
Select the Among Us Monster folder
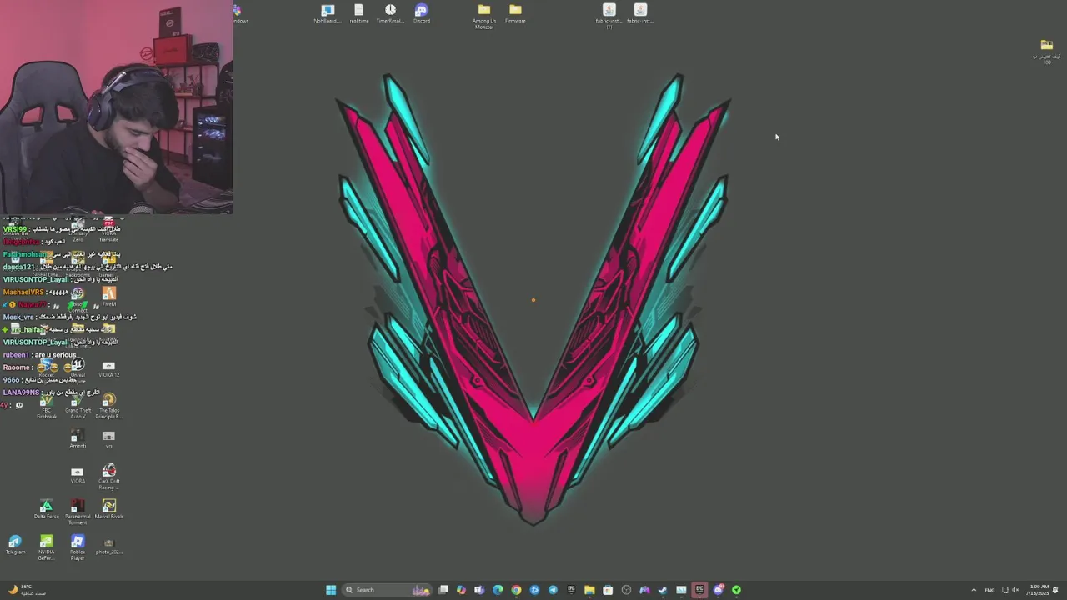coord(484,17)
